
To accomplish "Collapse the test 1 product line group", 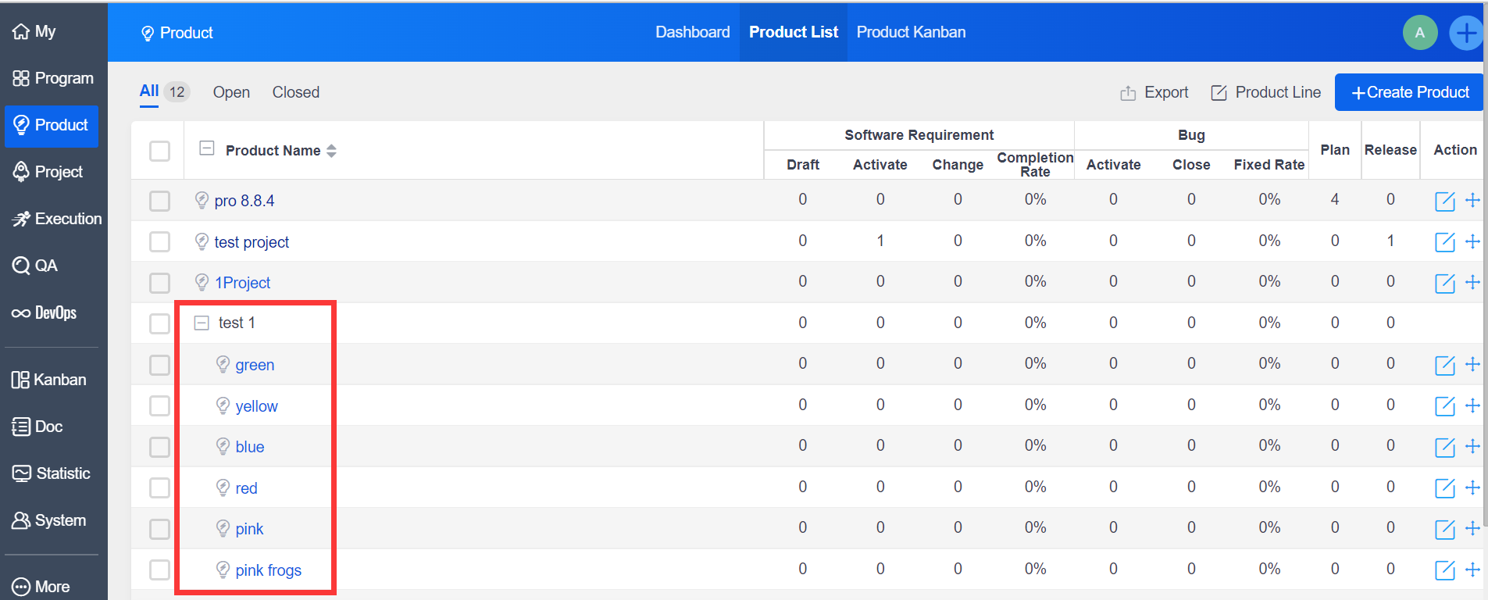I will pyautogui.click(x=202, y=323).
